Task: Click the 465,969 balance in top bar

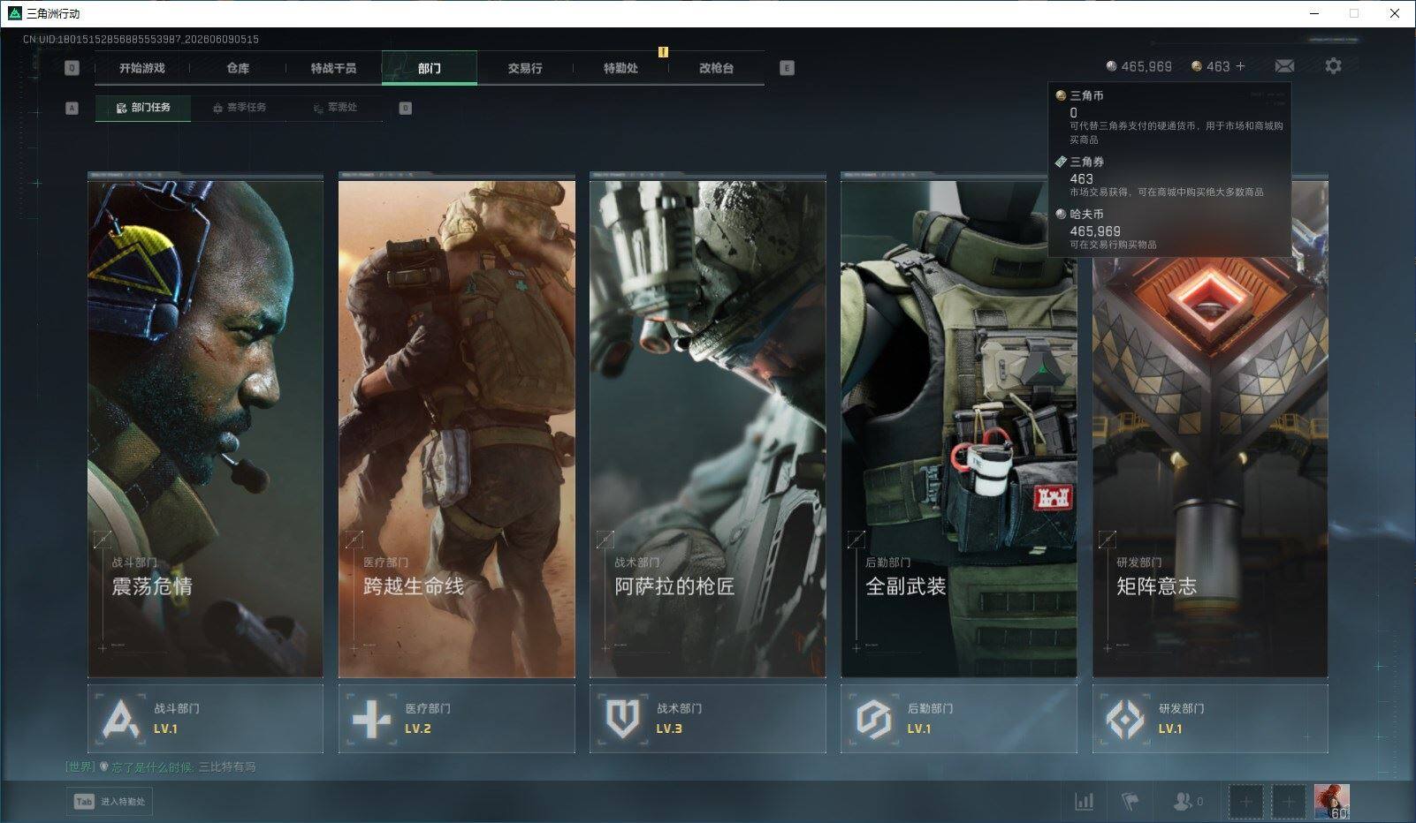Action: pos(1146,66)
